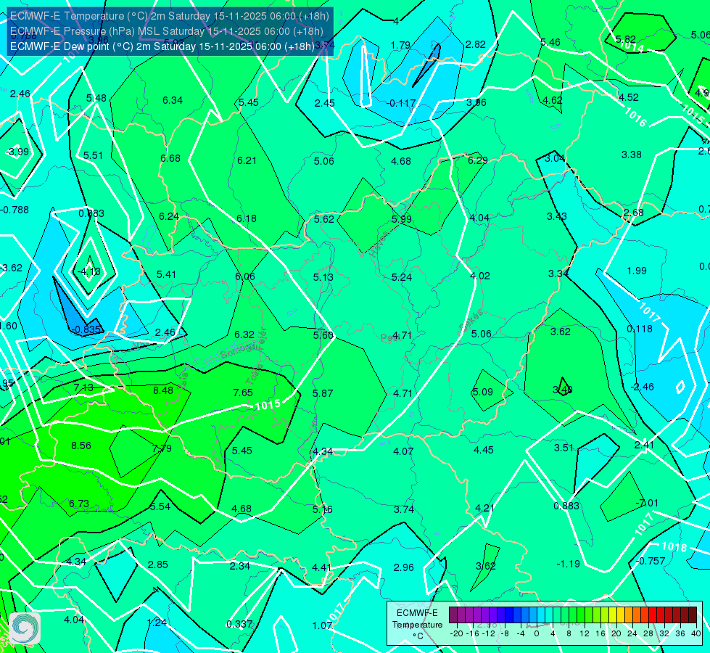Click the 5.87 temperature value
Screen dimensions: 710x653
(x=323, y=393)
